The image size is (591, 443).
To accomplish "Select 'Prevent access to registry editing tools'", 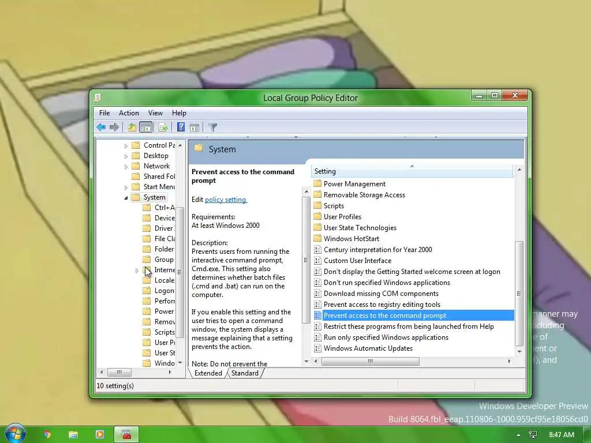I will 382,305.
